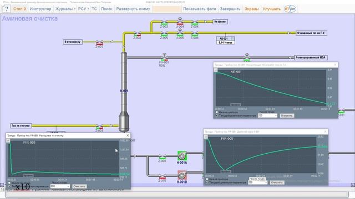This screenshot has height=199, width=355.
Task: Select valve Z-015 before pump H-001B
Action: coord(162,176)
